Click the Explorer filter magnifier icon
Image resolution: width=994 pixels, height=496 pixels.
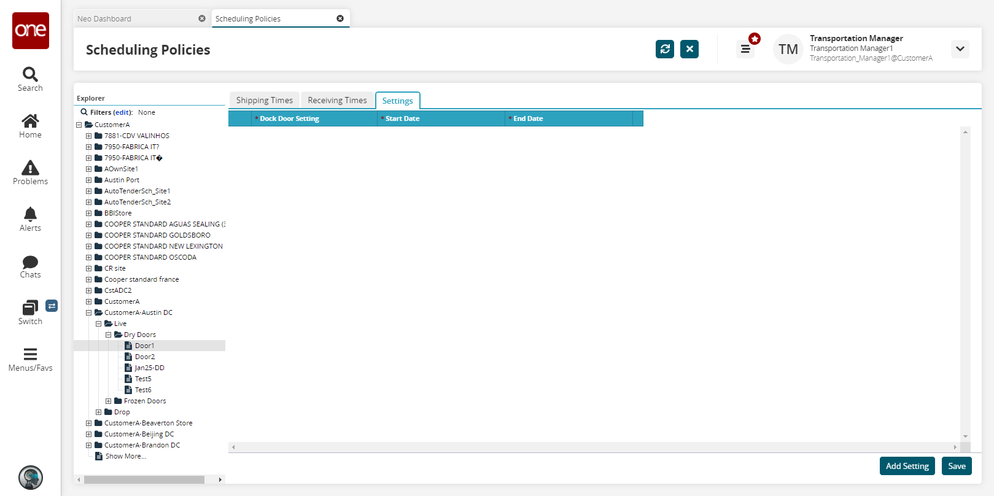(x=84, y=112)
